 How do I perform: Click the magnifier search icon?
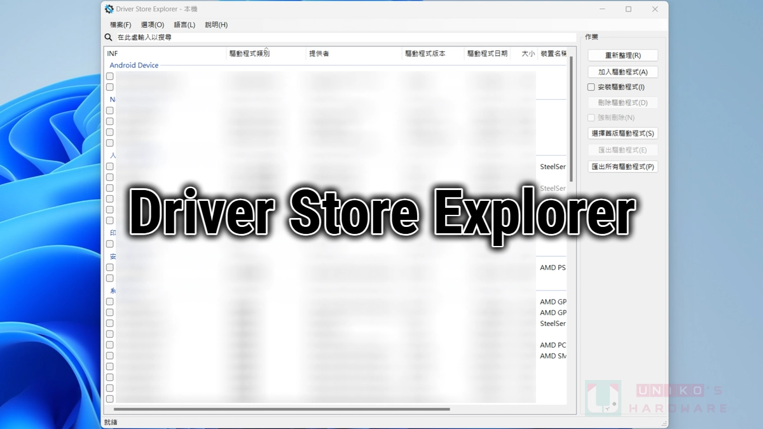point(109,37)
